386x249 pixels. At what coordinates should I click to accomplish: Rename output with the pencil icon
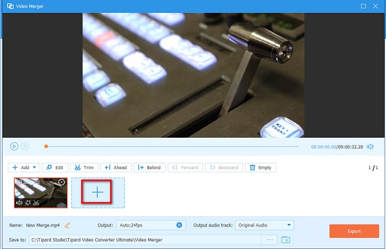pos(67,225)
